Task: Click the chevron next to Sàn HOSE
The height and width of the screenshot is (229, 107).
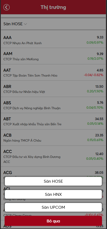Action: coord(25,24)
